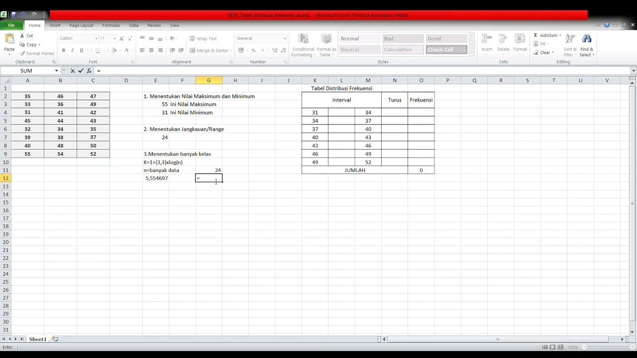This screenshot has height=358, width=637.
Task: Open Conditional Formatting
Action: tap(303, 46)
